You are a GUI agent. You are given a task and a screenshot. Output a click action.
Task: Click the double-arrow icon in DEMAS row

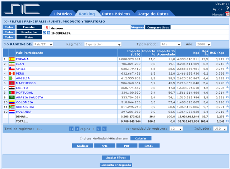click(227, 116)
